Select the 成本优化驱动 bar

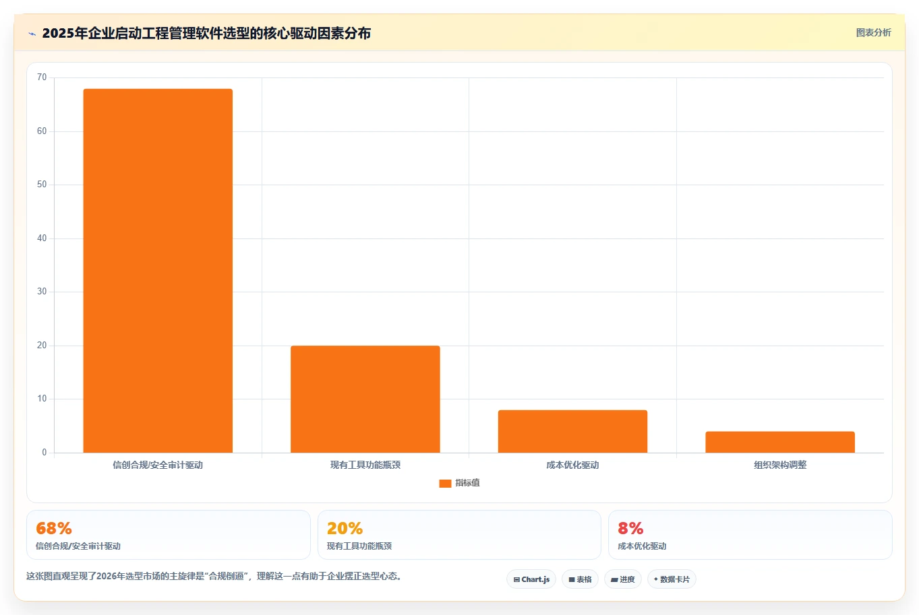tap(572, 431)
